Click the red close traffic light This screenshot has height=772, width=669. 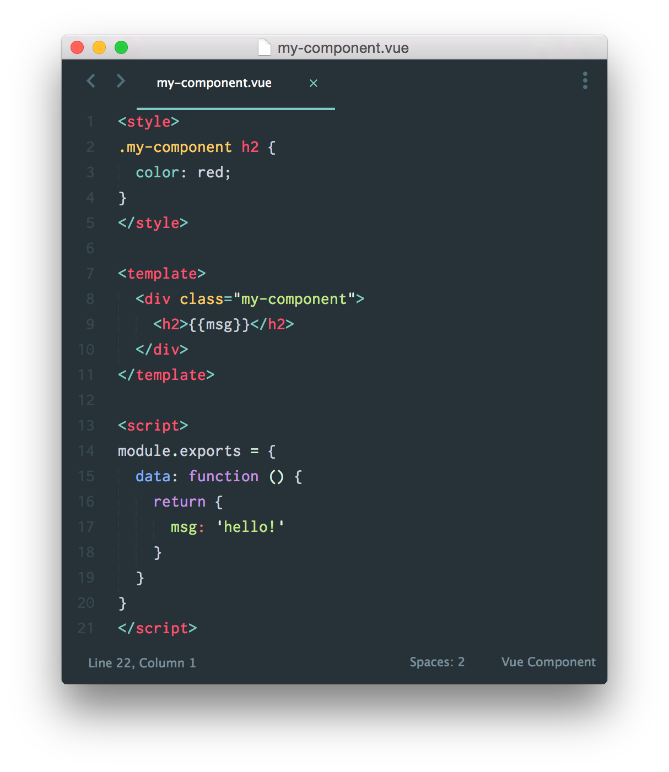(77, 47)
